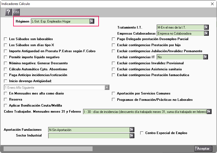Check Programas de Formación/Prácticas no Laborales
The image size is (217, 153).
(113, 100)
